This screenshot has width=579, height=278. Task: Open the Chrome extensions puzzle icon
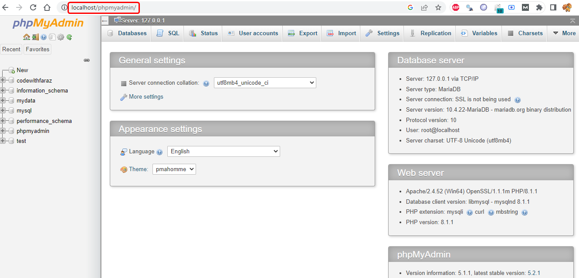pyautogui.click(x=539, y=7)
